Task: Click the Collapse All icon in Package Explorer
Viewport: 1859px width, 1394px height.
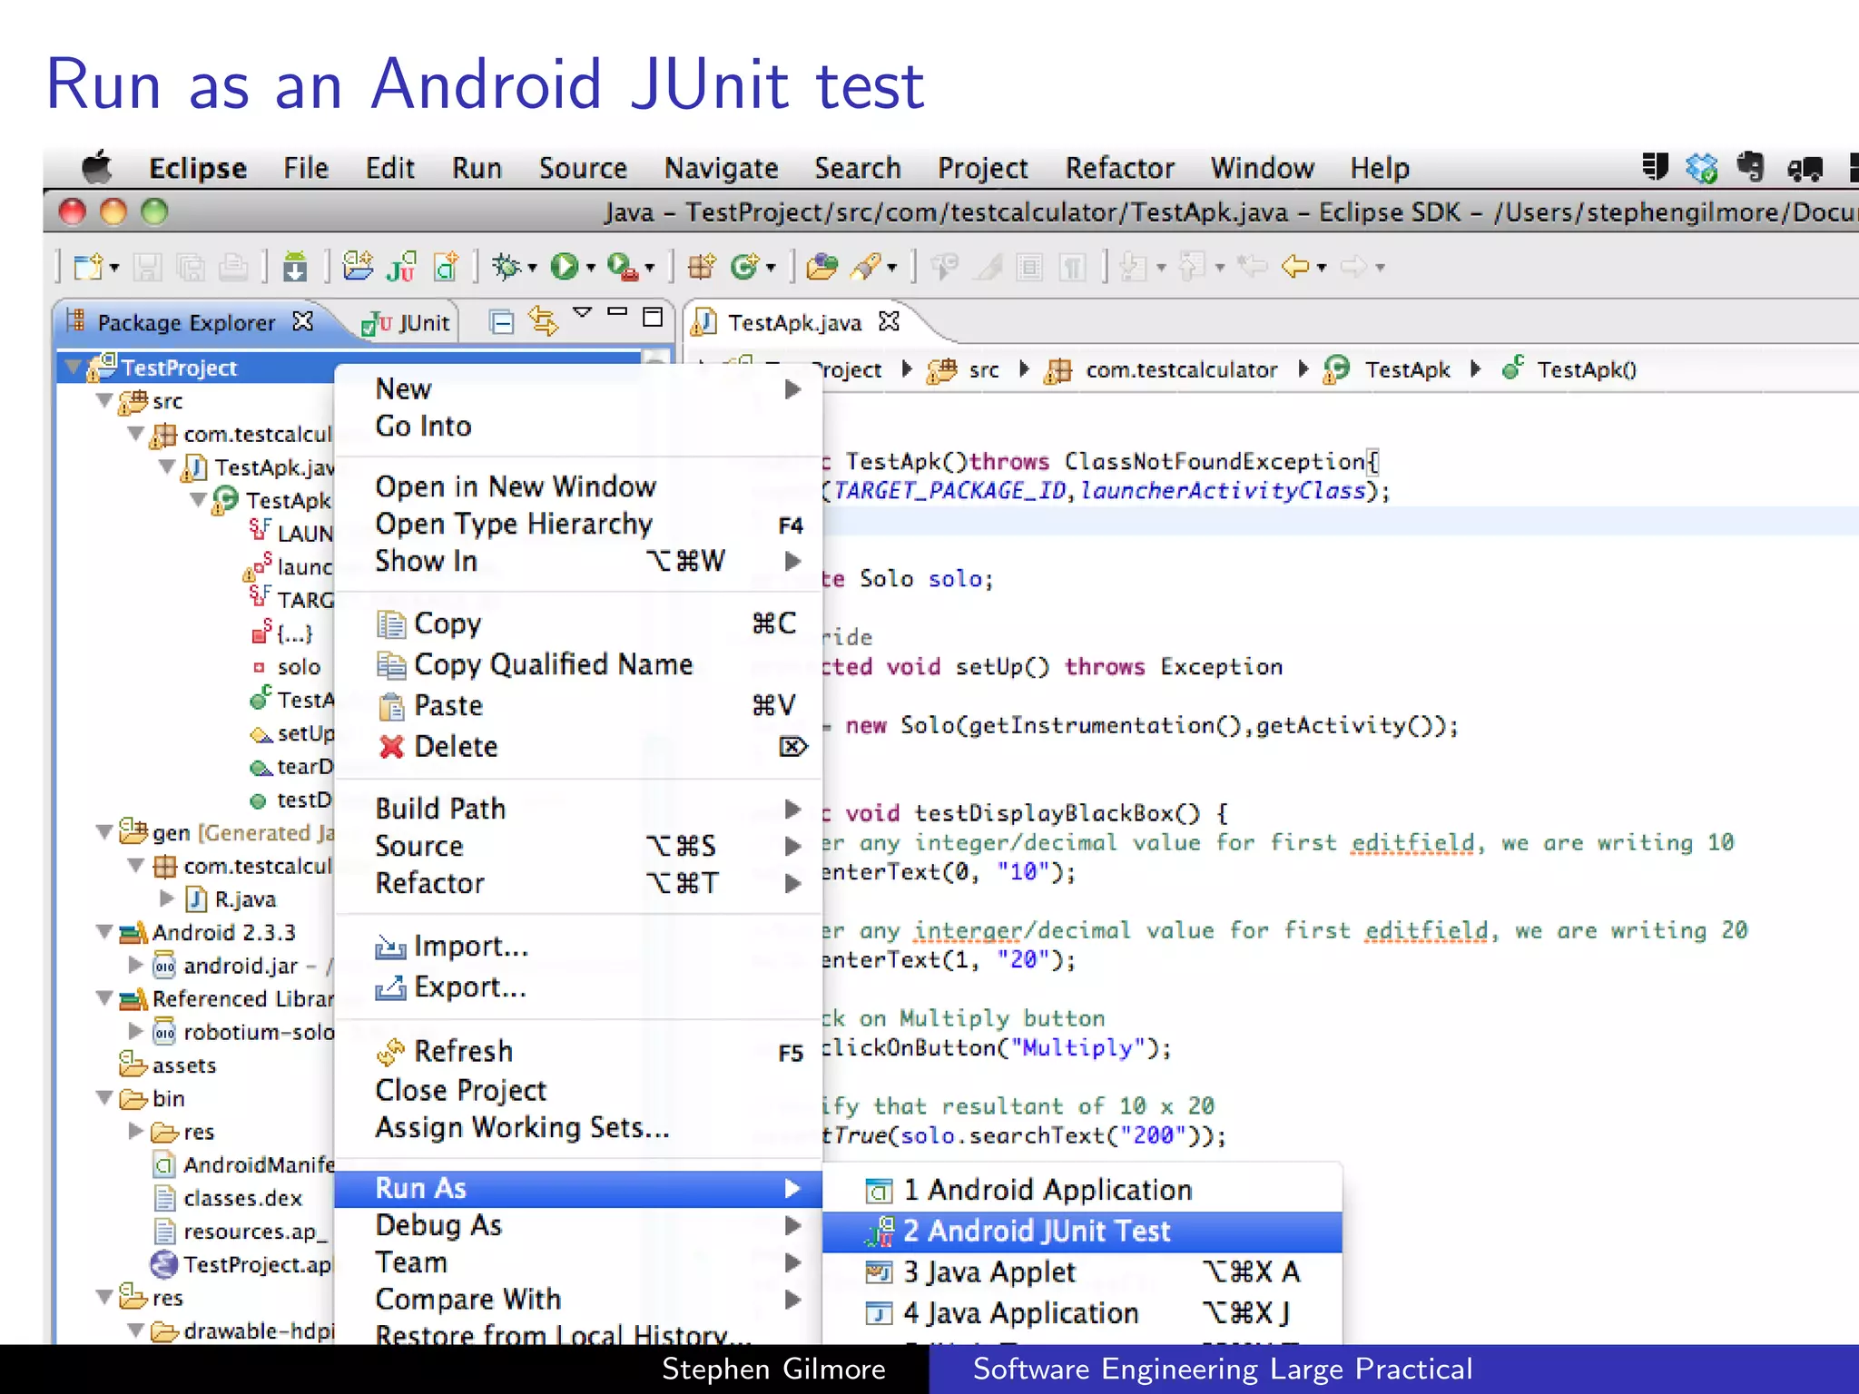Action: [502, 321]
